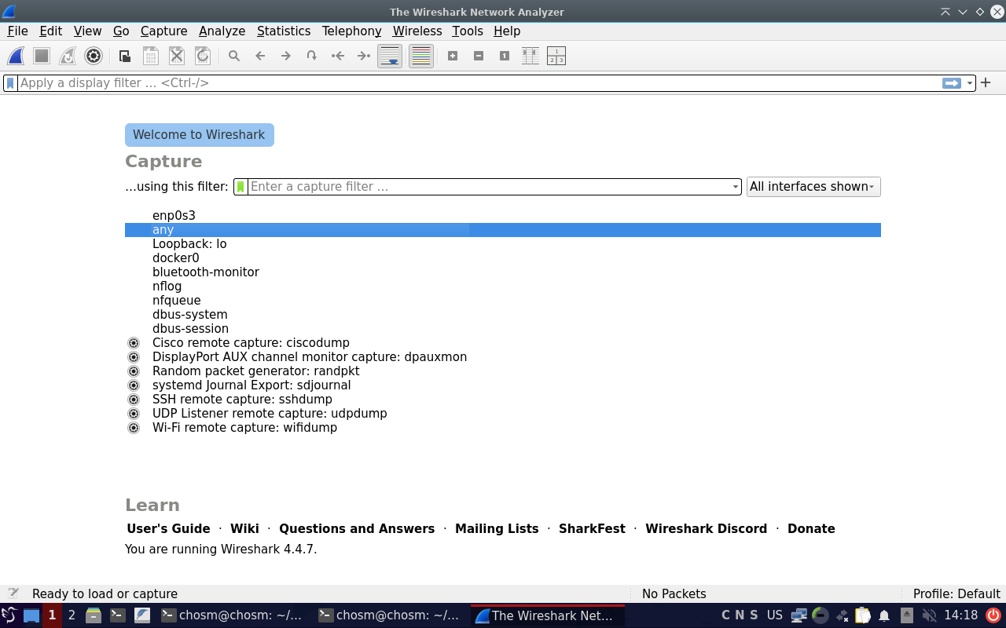The height and width of the screenshot is (628, 1006).
Task: Start capturing packets with the blue shark fin
Action: coord(14,56)
